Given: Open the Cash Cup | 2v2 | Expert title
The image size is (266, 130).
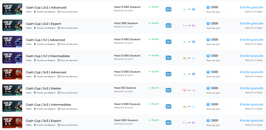Looking at the screenshot, I should tap(43, 24).
